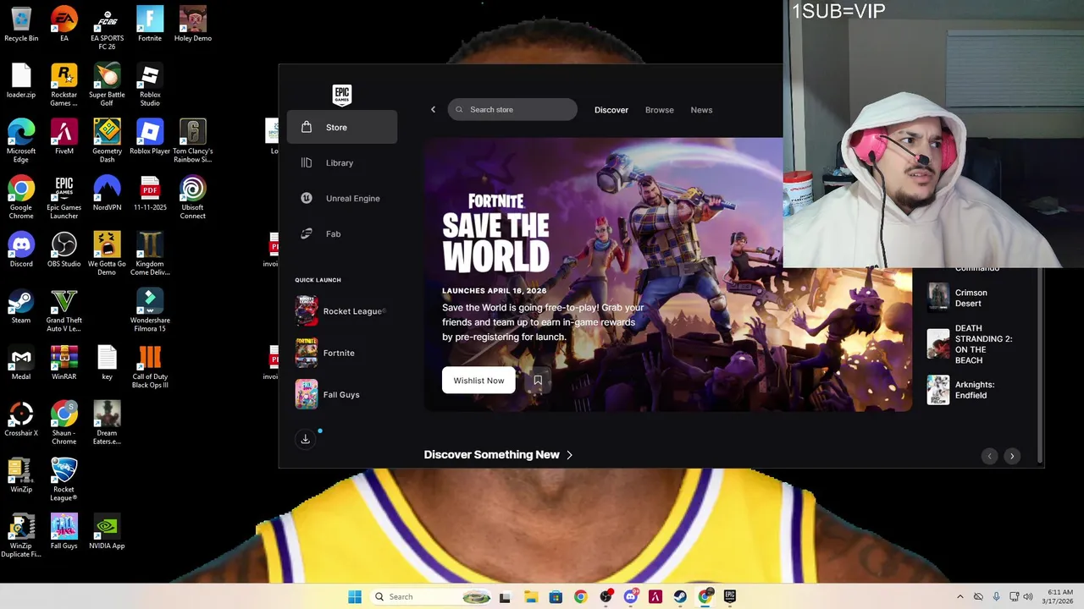This screenshot has width=1084, height=609.
Task: Select Unreal Engine in the sidebar
Action: pos(342,198)
